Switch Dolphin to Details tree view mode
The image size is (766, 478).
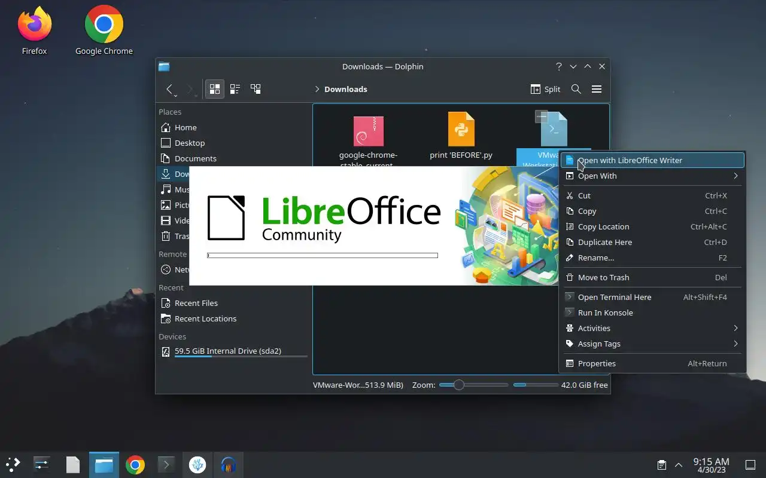[256, 89]
